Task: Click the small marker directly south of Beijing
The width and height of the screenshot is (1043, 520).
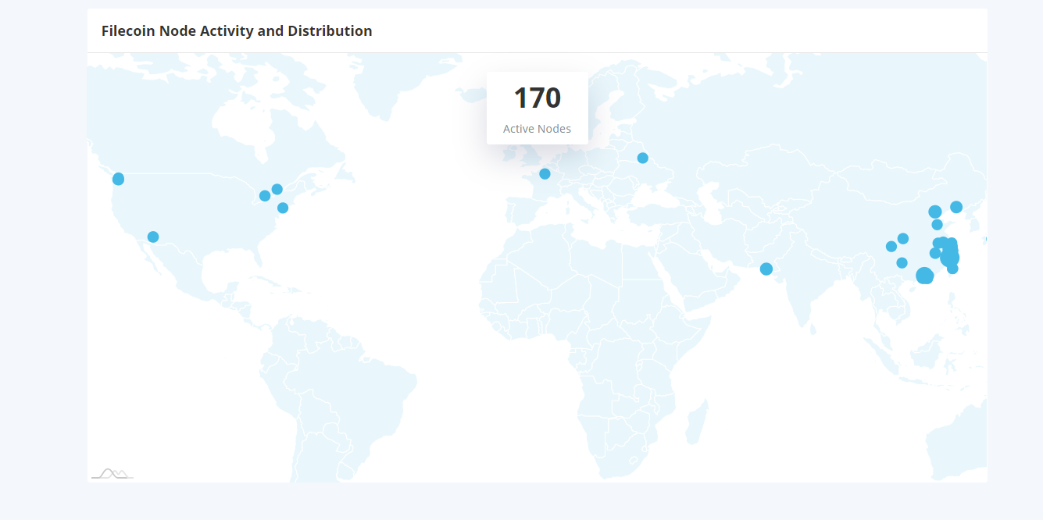Action: tap(937, 225)
